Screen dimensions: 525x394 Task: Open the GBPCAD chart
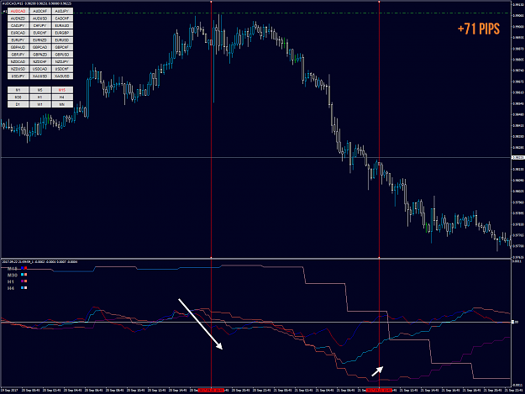39,47
